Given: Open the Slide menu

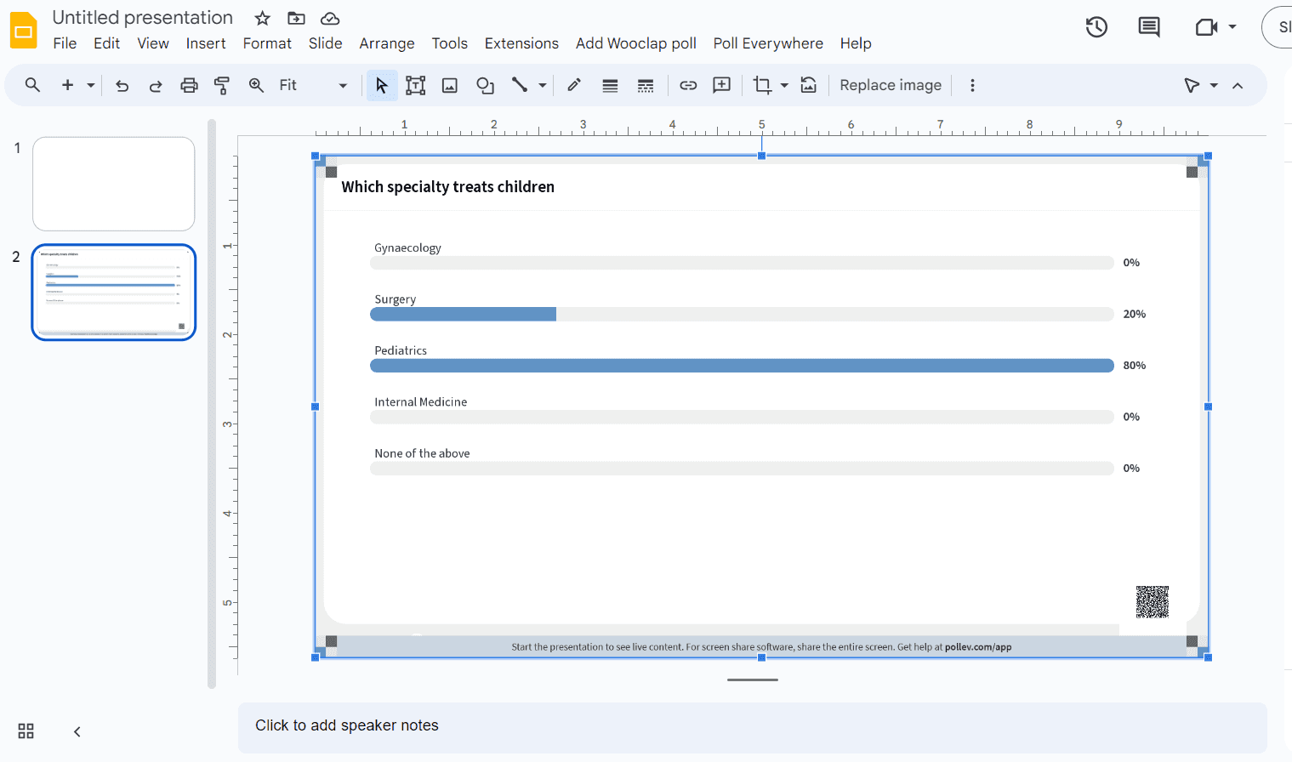Looking at the screenshot, I should click(325, 43).
